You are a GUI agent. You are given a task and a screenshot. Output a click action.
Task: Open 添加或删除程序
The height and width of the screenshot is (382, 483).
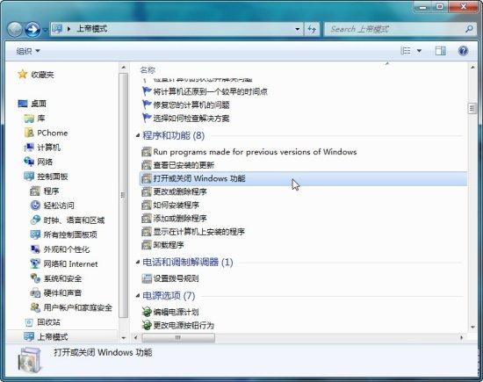coord(180,219)
